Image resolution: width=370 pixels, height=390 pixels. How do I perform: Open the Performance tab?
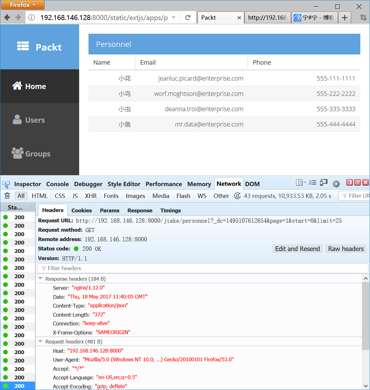(164, 184)
